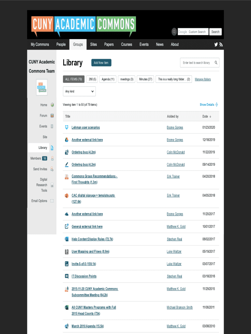251x334 pixels.
Task: Click the magnifier icon in library search
Action: point(216,63)
